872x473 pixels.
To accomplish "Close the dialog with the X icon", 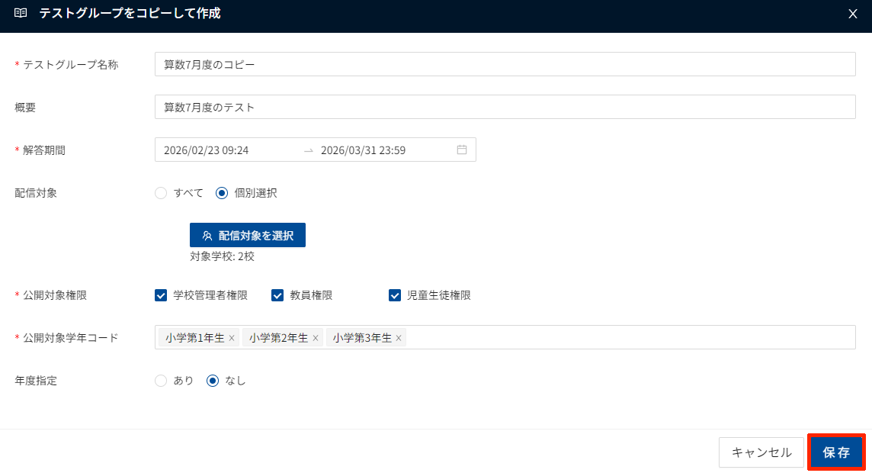I will (x=853, y=14).
